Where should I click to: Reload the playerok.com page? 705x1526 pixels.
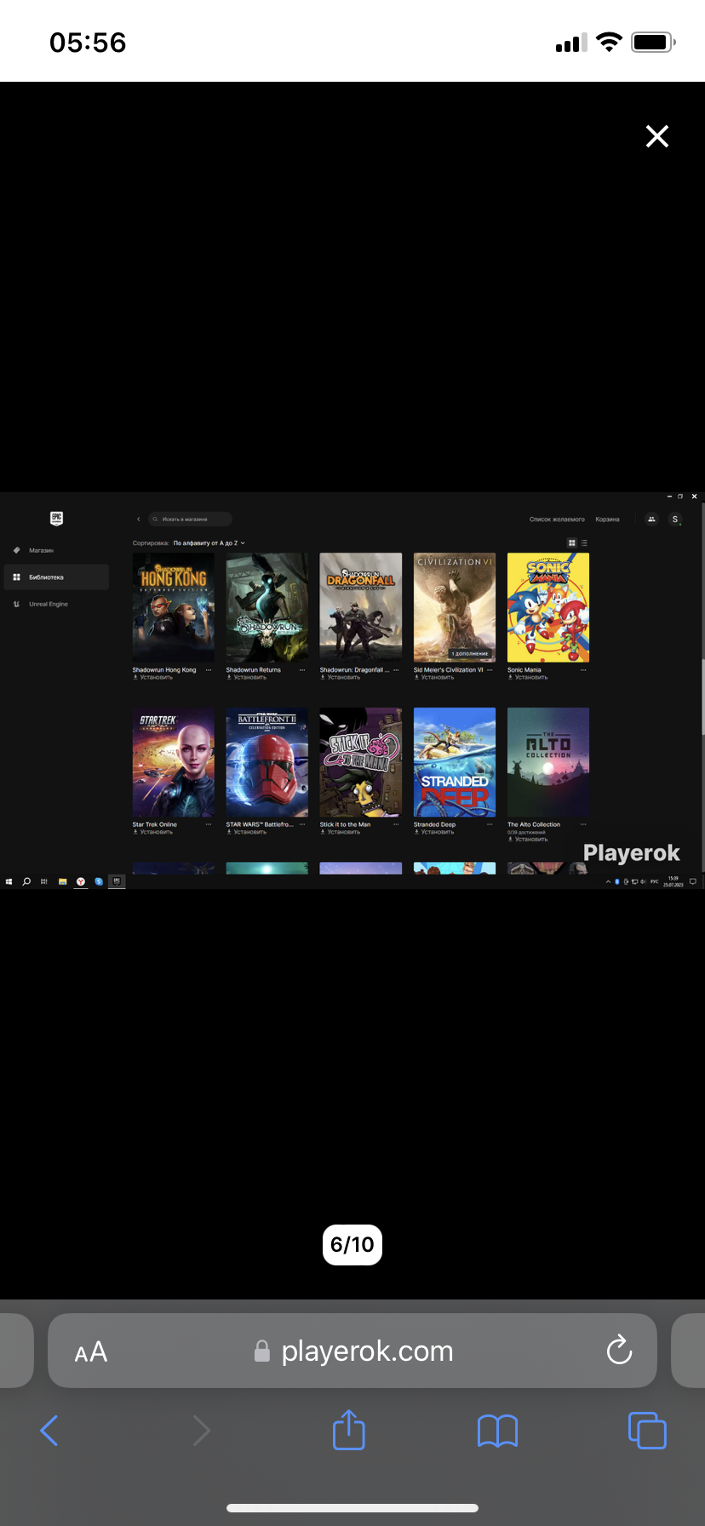point(619,1350)
